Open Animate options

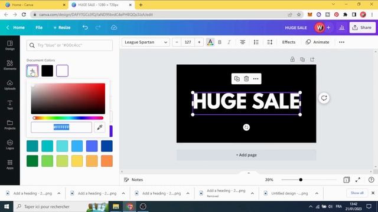(x=317, y=42)
